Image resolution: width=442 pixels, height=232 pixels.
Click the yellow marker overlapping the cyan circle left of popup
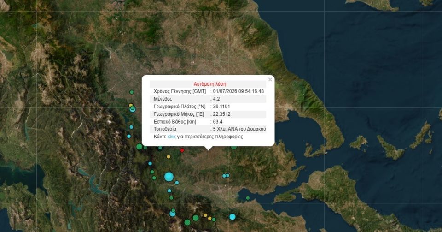[x=130, y=105]
